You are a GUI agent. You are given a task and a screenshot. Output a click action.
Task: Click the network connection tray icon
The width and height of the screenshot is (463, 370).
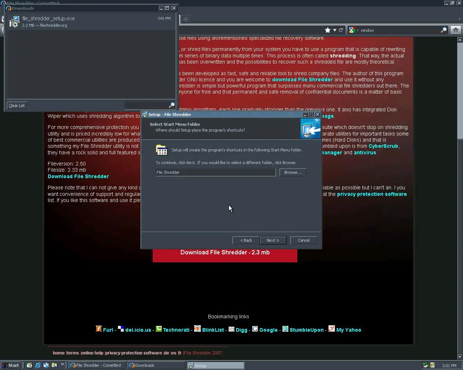(426, 365)
